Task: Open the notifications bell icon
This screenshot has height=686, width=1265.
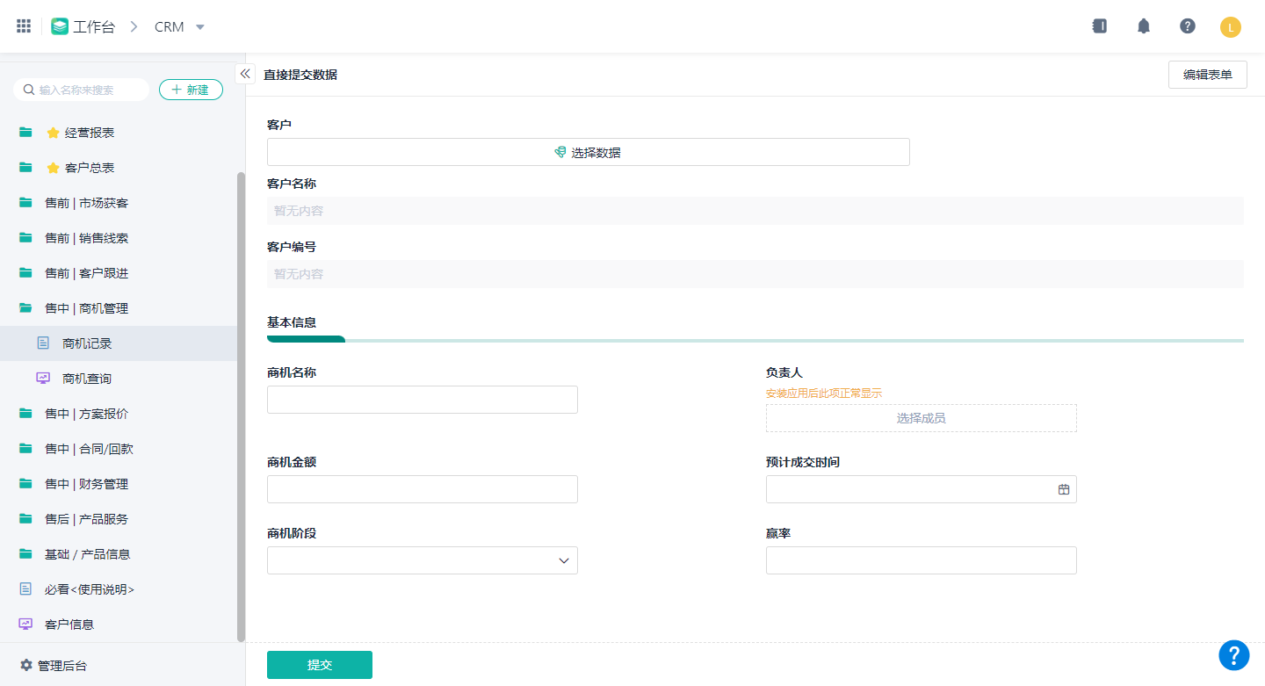Action: (x=1144, y=26)
